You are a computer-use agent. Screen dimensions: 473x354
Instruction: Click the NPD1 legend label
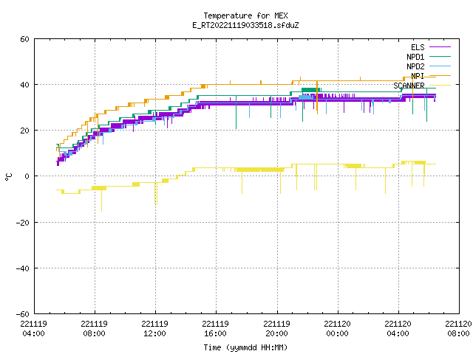(x=415, y=57)
